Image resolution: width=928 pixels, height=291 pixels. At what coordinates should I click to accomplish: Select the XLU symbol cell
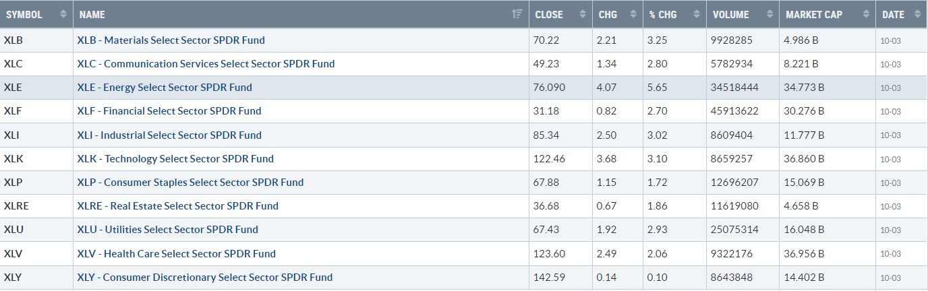tap(36, 230)
